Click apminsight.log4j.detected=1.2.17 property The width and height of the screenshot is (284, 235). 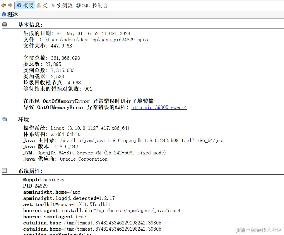(69, 198)
